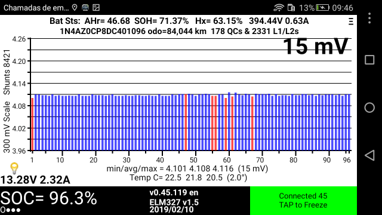Tap the SIM card status icon
382x215 pixels.
[291, 8]
